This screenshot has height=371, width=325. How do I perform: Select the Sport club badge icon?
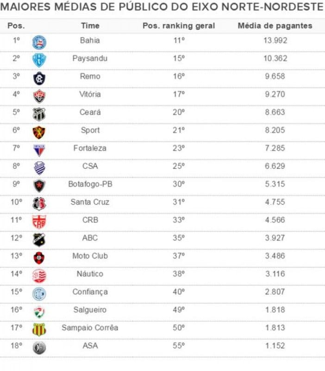pyautogui.click(x=39, y=132)
